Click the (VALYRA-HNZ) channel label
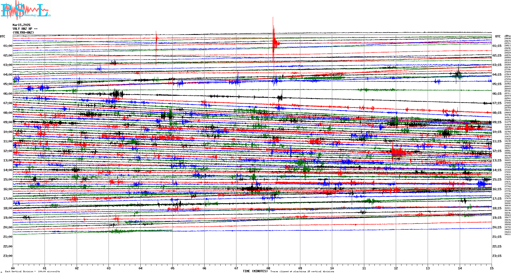 (x=23, y=33)
